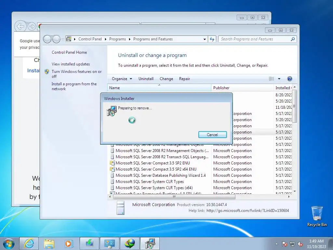Expand the arrow after Control Panel breadcrumb

point(106,39)
